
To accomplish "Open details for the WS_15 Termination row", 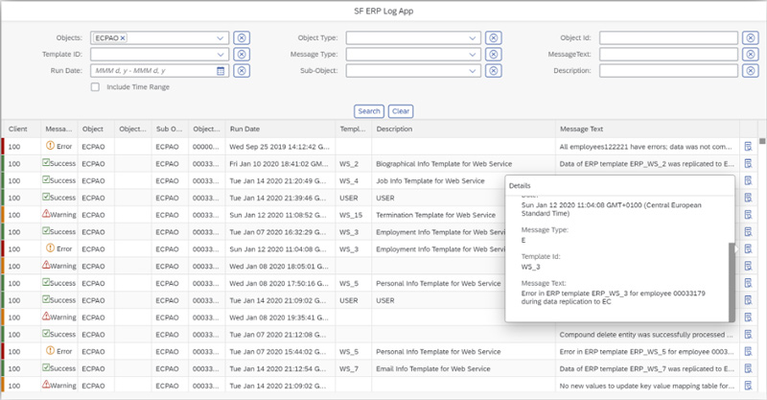I will [x=748, y=215].
